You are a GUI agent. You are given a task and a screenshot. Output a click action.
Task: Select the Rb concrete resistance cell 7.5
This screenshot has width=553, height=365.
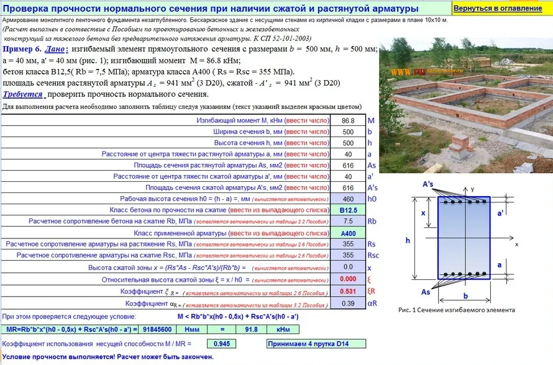pos(348,222)
